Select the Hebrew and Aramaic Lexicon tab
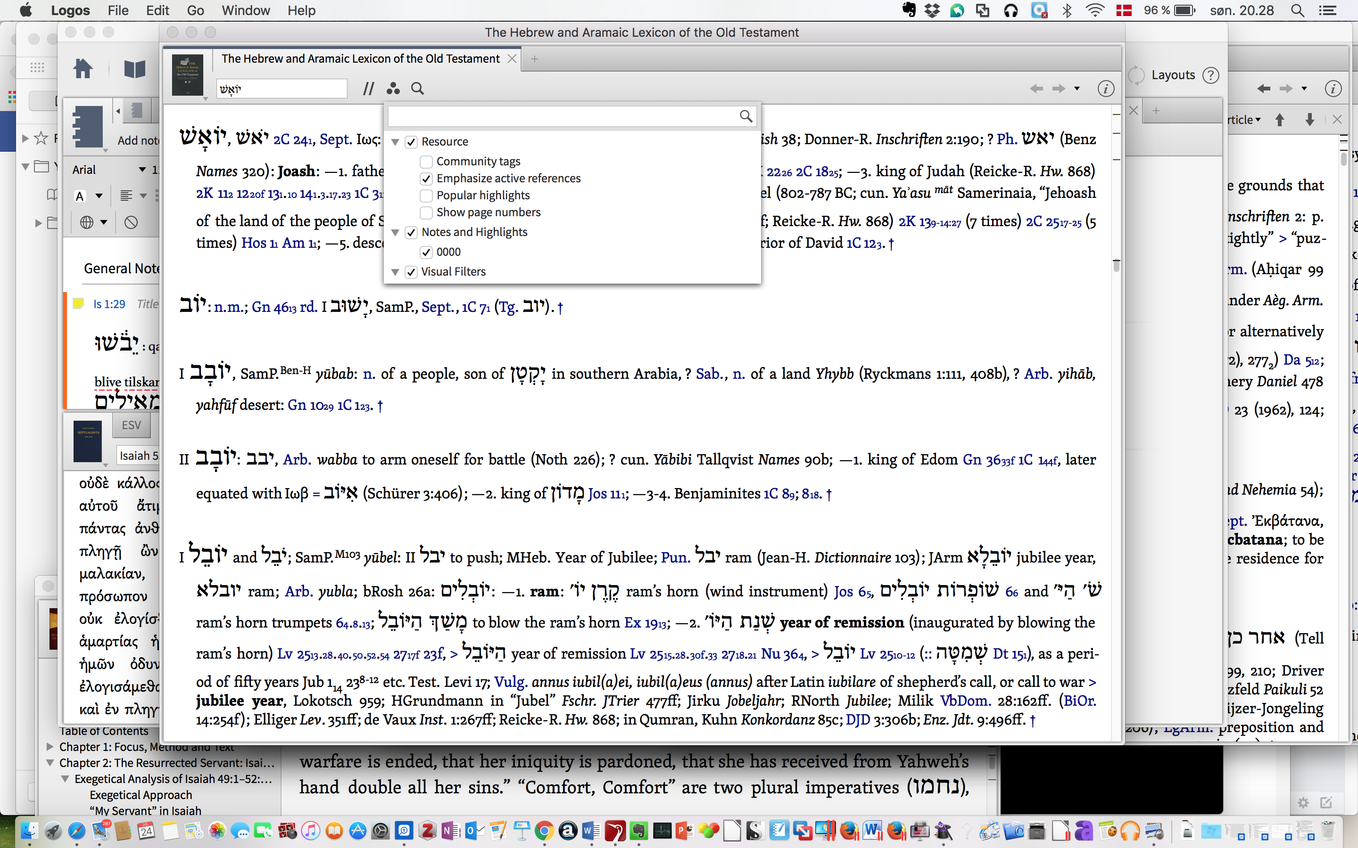The height and width of the screenshot is (848, 1358). point(360,59)
